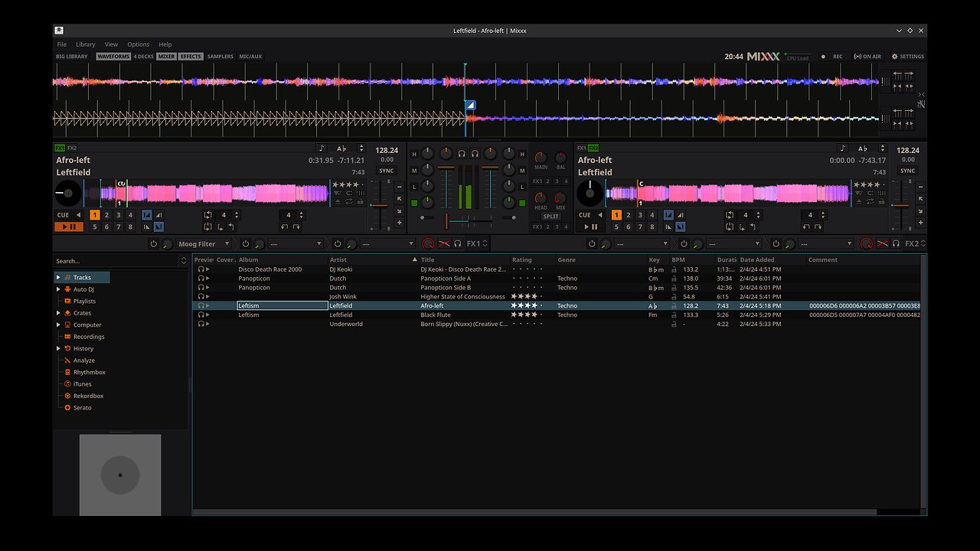Toggle the SAMPLERS section
This screenshot has height=551, width=980.
(220, 57)
